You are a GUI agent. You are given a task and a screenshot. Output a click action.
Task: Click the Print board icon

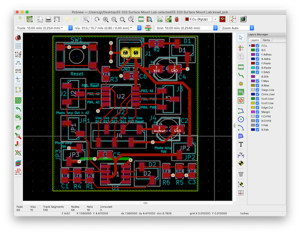point(48,19)
